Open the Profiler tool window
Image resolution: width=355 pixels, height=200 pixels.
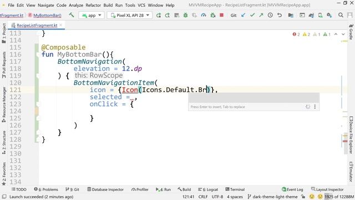click(140, 189)
